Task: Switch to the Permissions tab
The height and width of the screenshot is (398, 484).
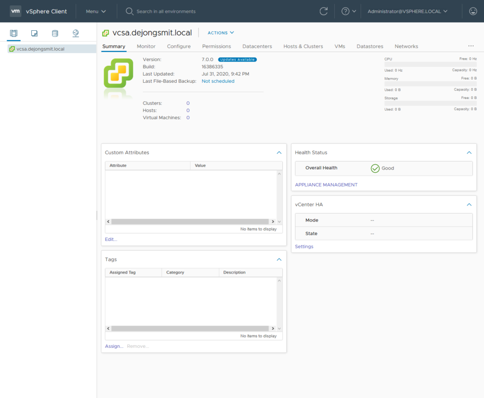Action: [x=216, y=46]
